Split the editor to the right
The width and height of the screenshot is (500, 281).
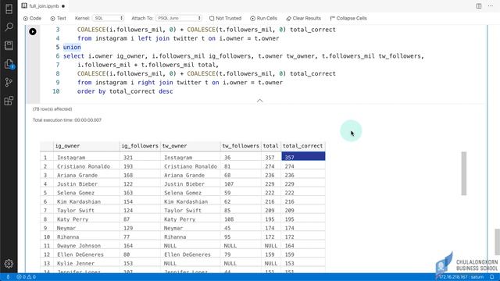(479, 6)
